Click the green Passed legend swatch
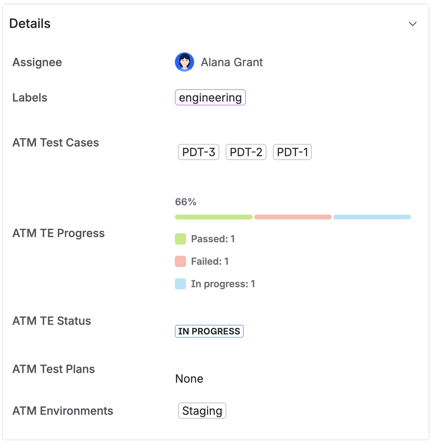Viewport: 432px width, 444px height. 180,239
